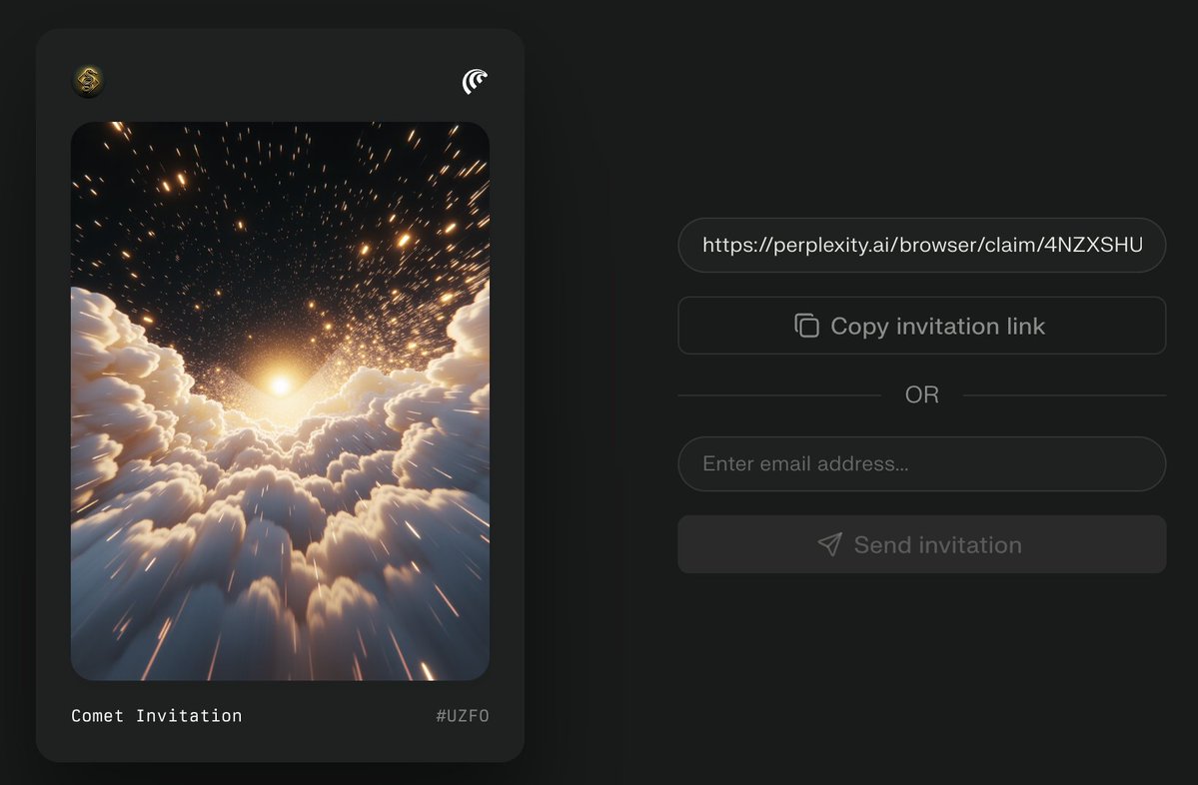
Task: Focus the email address input field
Action: 921,463
